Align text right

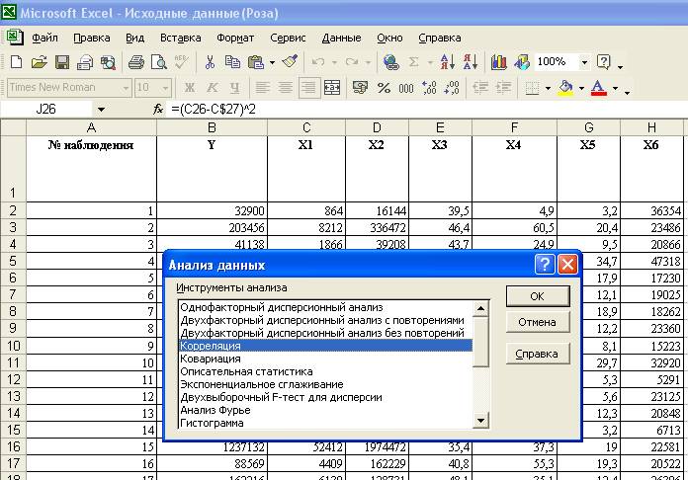[308, 88]
